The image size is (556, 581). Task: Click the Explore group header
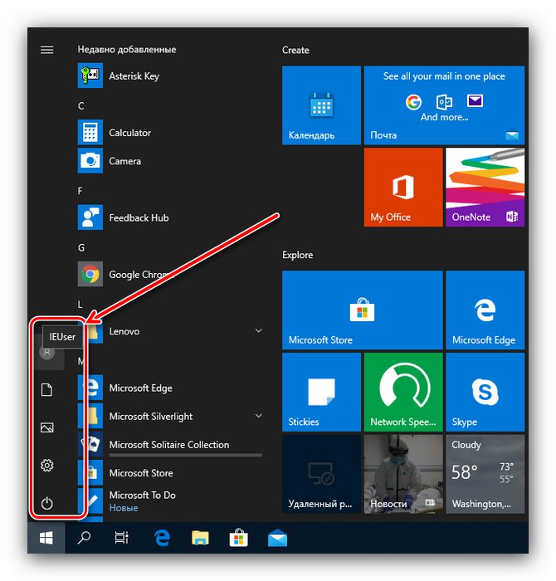click(x=297, y=255)
